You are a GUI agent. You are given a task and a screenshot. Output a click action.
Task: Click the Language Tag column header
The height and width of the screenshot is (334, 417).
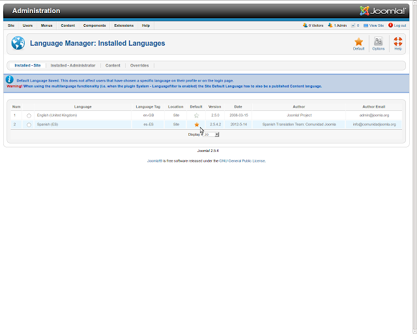(x=148, y=107)
